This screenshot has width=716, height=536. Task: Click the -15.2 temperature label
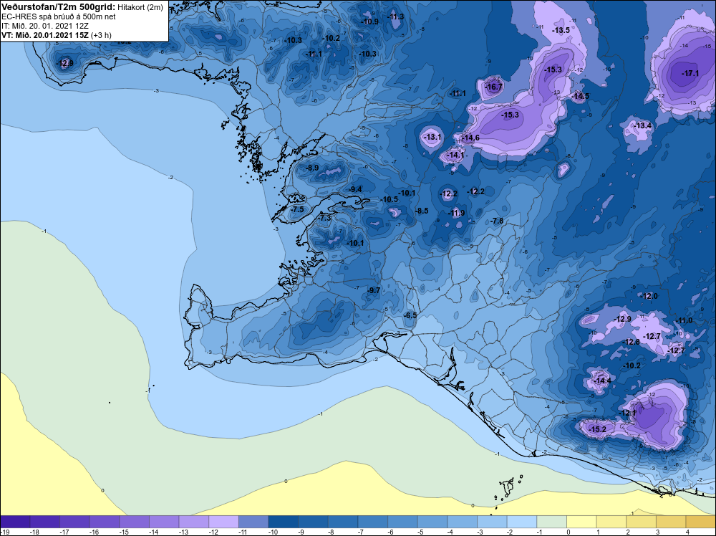pos(598,429)
